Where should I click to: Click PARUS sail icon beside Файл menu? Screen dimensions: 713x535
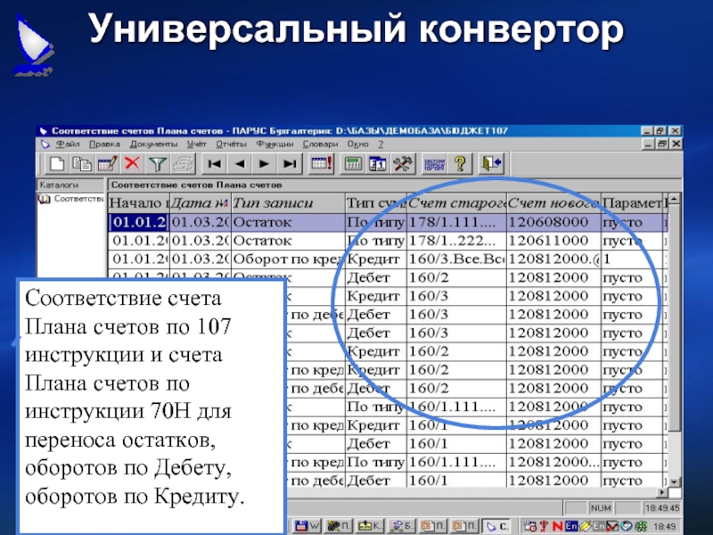45,144
